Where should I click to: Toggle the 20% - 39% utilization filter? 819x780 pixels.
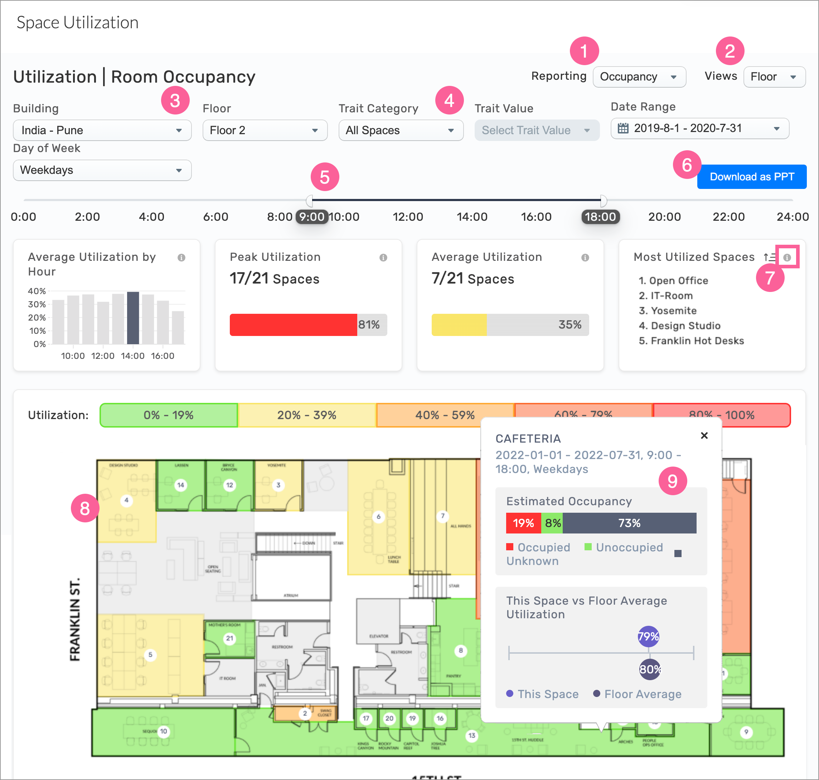[306, 415]
